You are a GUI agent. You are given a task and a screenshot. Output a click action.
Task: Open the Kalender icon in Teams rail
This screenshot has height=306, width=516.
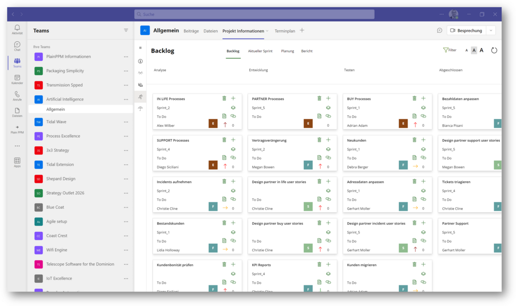[17, 79]
